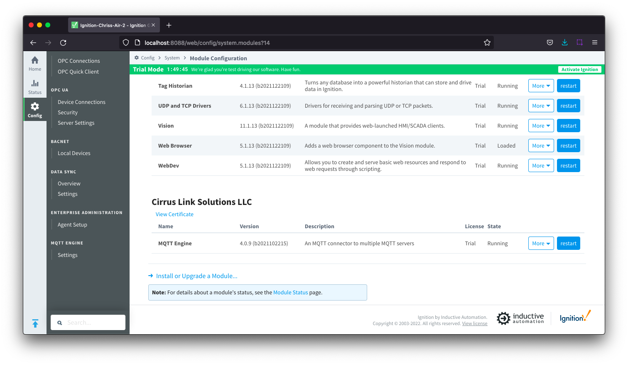Open the Status section in sidebar
The height and width of the screenshot is (365, 628).
[35, 87]
